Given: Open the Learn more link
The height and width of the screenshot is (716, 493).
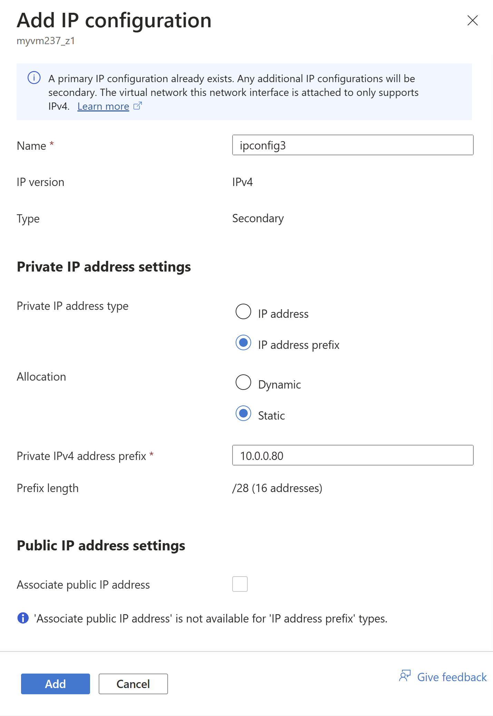Looking at the screenshot, I should [103, 106].
